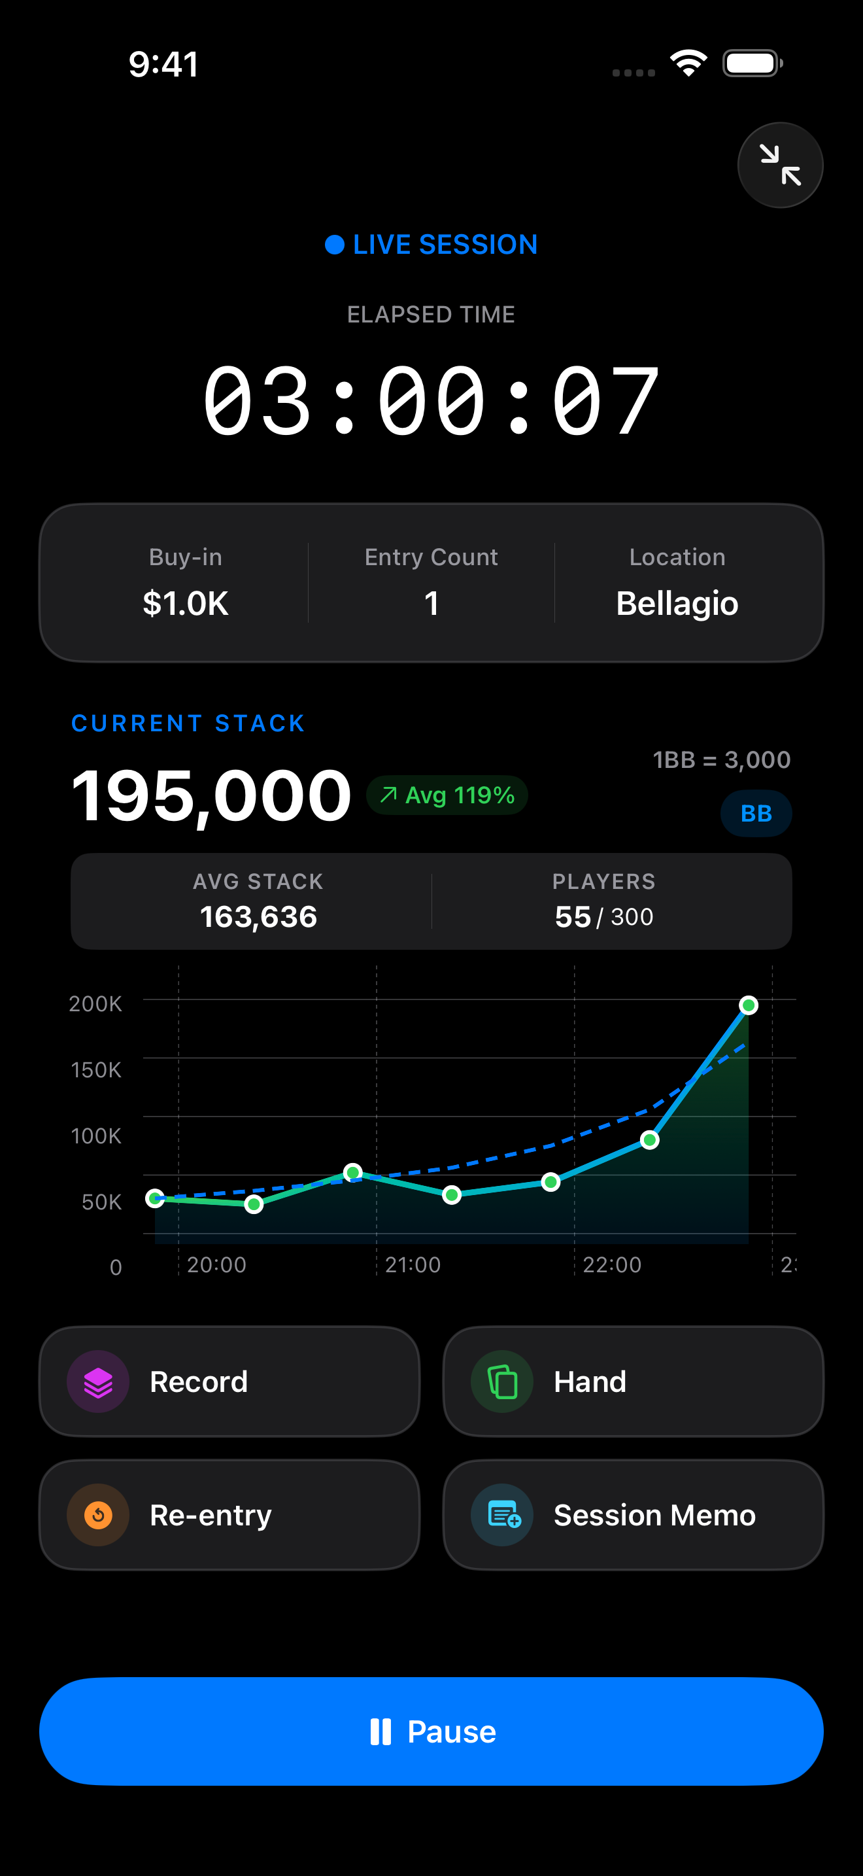
Task: Tap the Entry Count value
Action: [x=431, y=603]
